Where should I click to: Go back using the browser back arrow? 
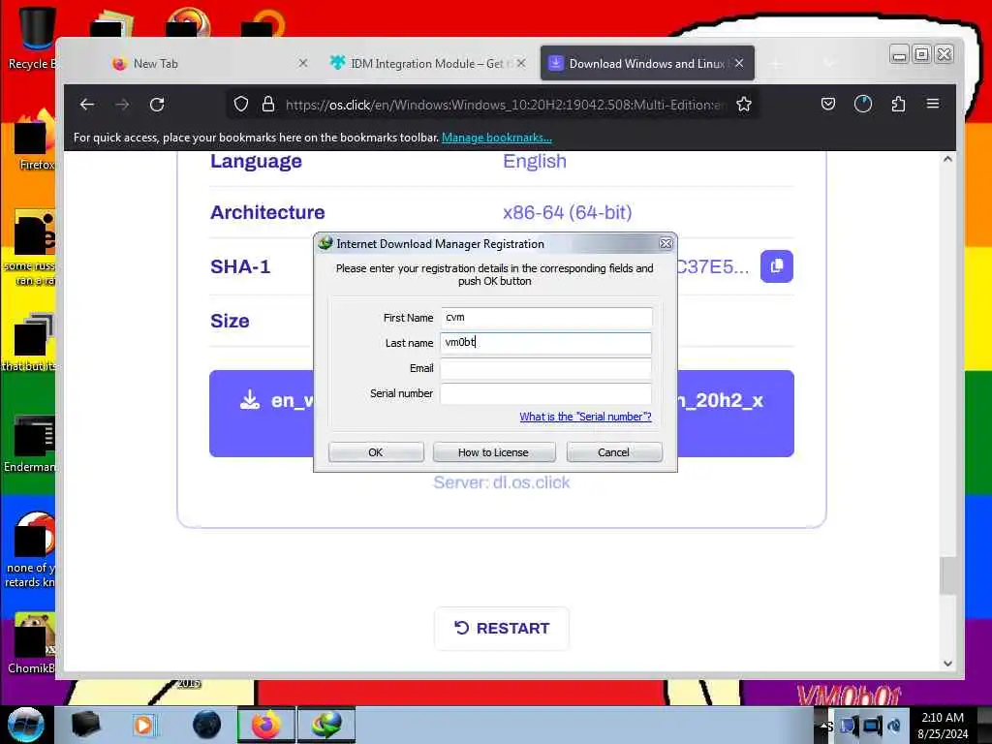tap(86, 105)
